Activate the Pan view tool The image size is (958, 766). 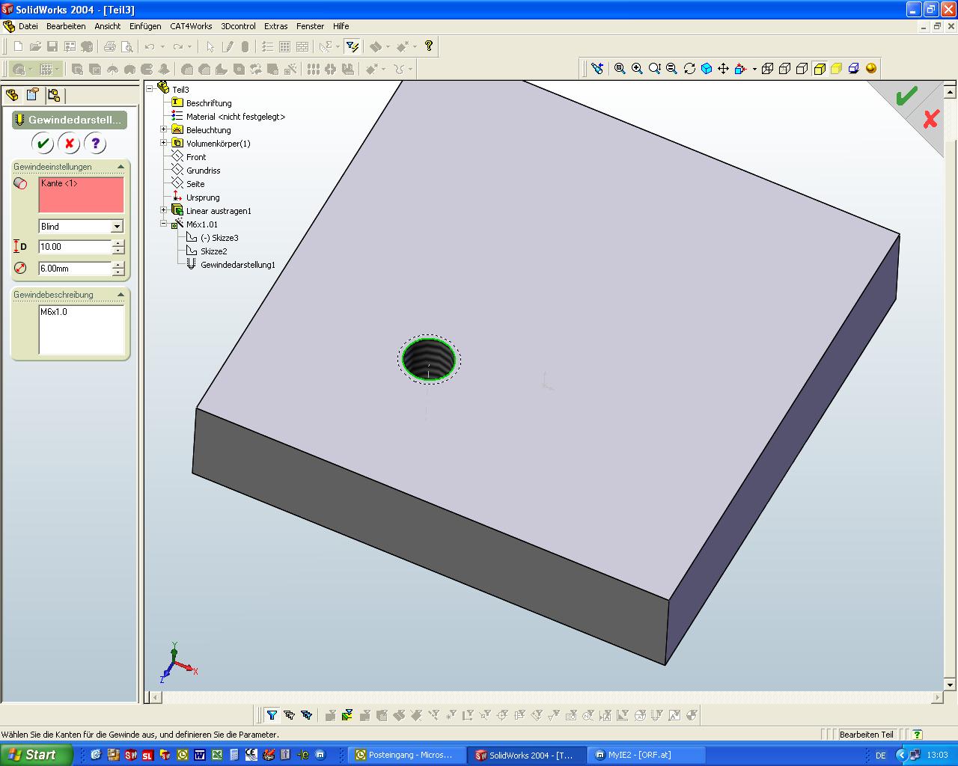(x=723, y=69)
